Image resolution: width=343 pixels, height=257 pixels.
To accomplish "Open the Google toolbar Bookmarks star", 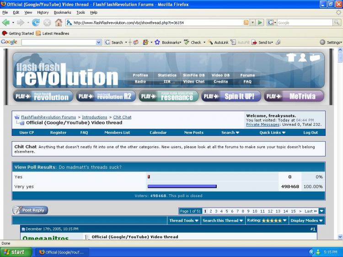I will click(x=168, y=43).
